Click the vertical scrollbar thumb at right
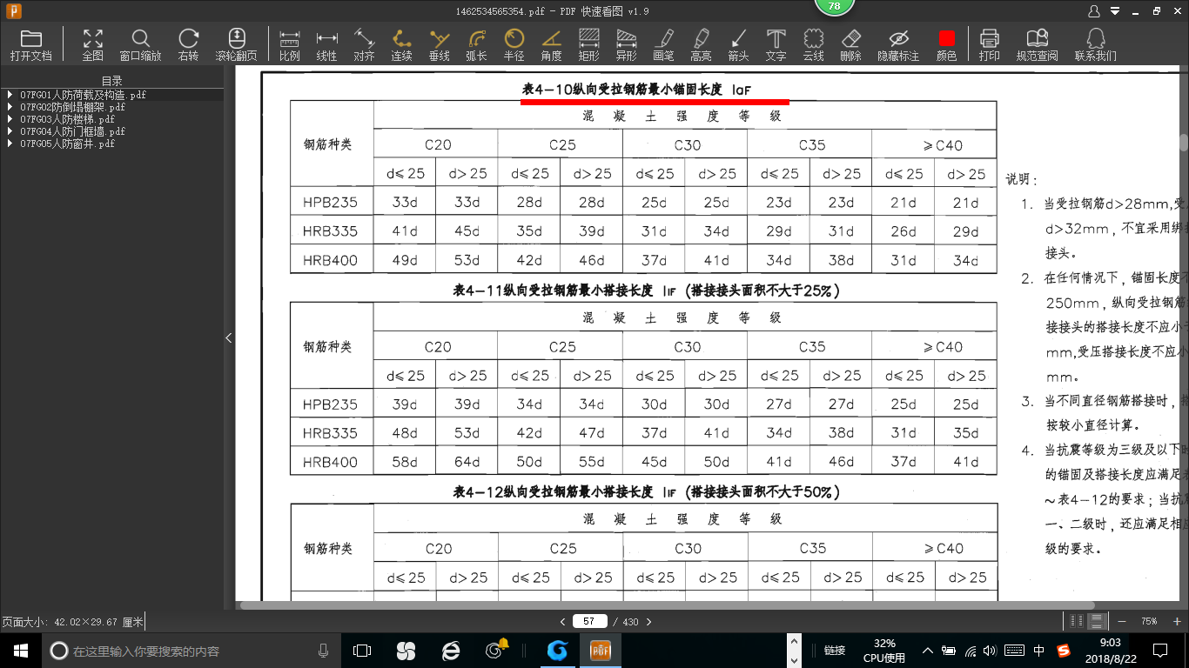Viewport: 1189px width, 668px height. point(1184,144)
